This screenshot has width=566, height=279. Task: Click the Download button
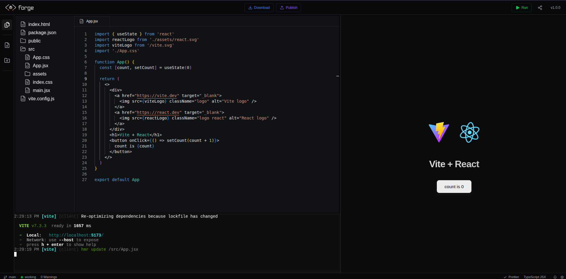pos(259,8)
